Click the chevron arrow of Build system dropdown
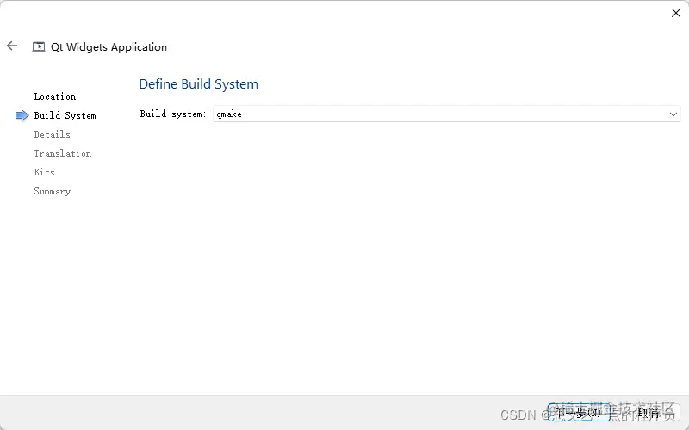The height and width of the screenshot is (430, 689). click(673, 114)
